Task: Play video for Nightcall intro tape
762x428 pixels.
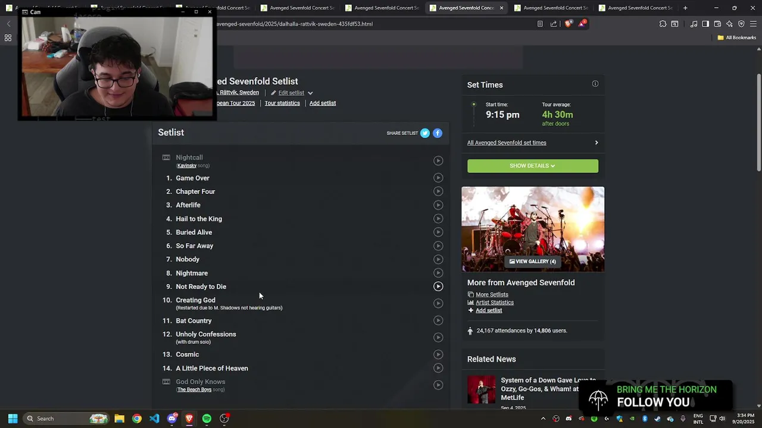Action: pos(438,160)
